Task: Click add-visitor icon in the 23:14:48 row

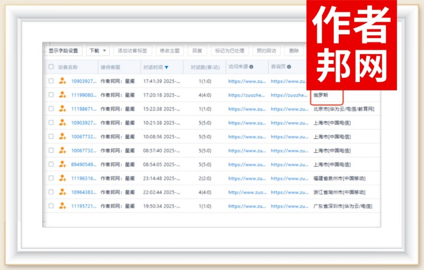Action: (x=63, y=178)
